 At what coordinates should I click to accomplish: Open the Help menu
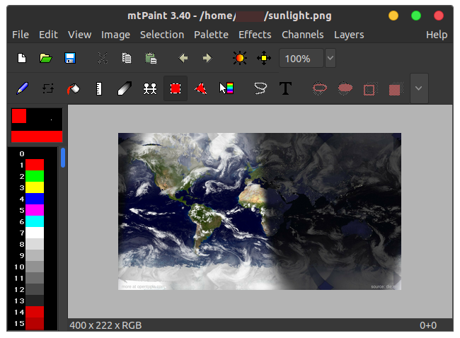(x=437, y=35)
